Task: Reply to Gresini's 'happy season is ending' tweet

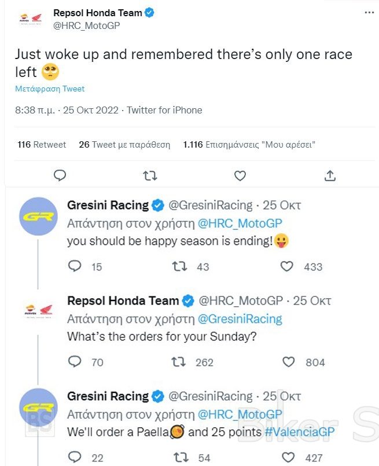Action: (x=75, y=266)
